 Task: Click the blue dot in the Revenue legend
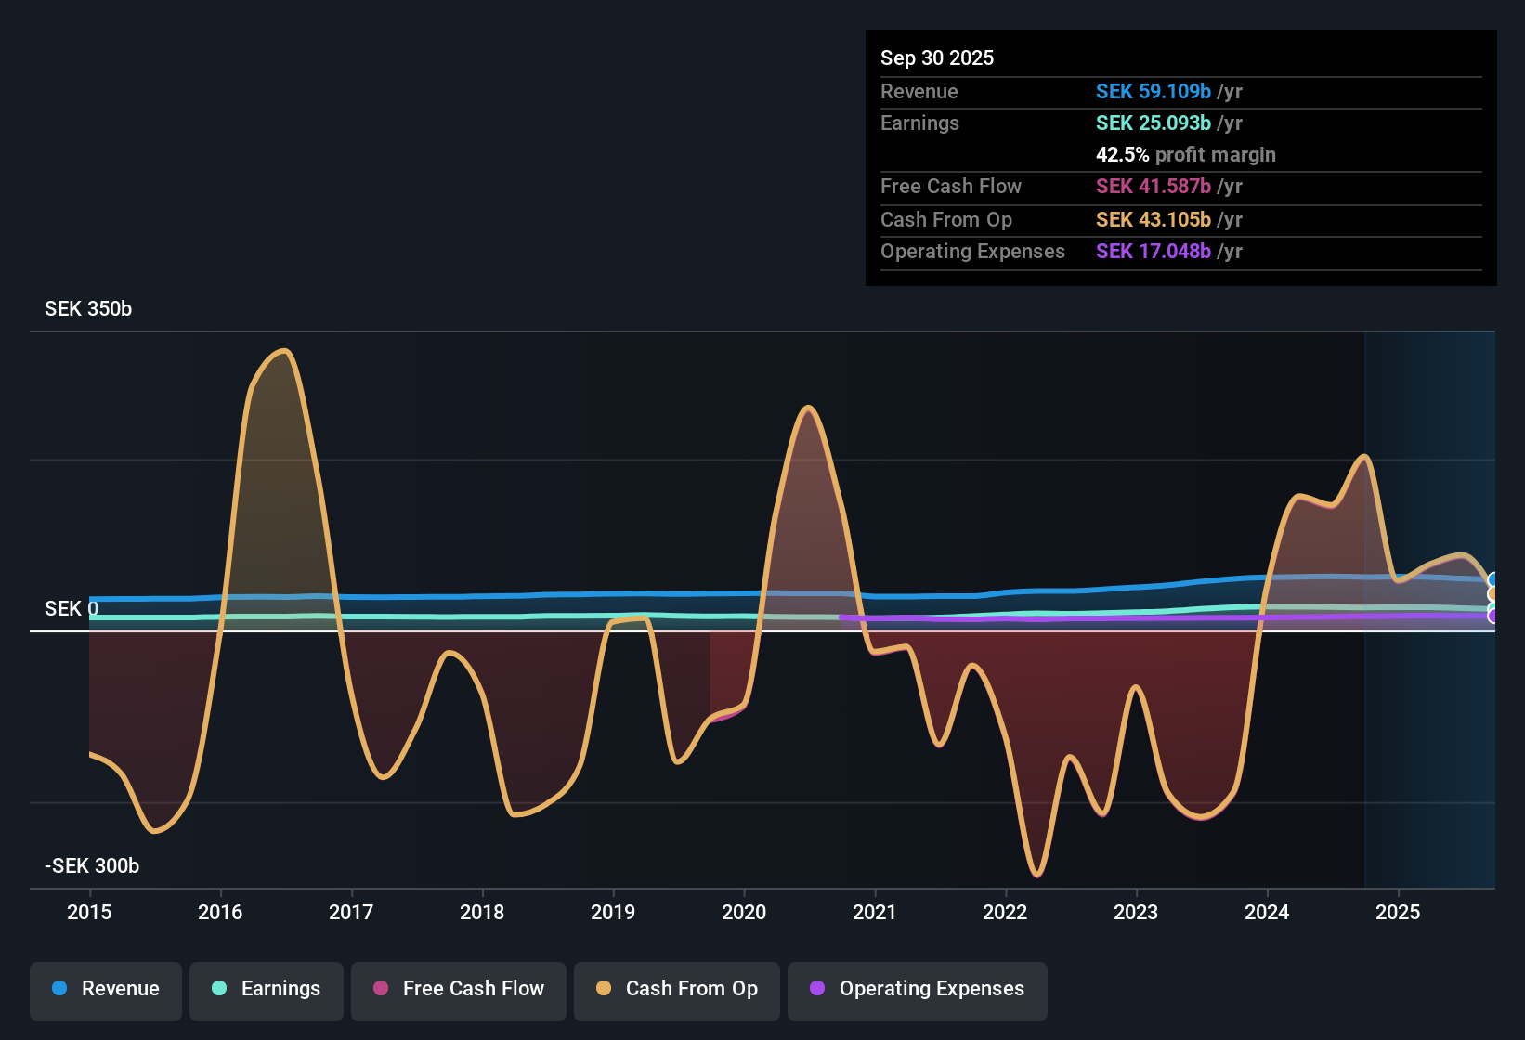point(58,989)
